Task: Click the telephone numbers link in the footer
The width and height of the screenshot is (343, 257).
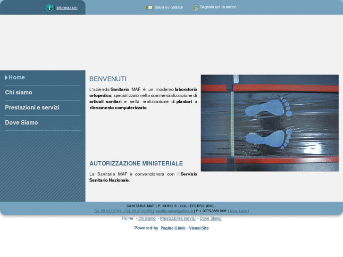Action: tap(123, 211)
